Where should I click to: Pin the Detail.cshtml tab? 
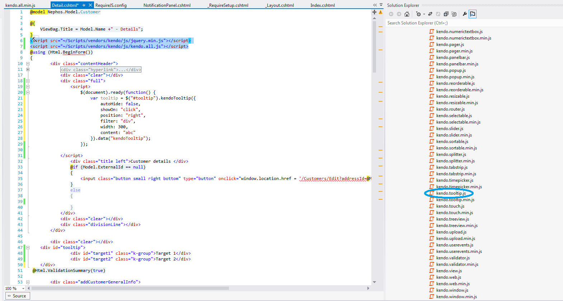(84, 5)
